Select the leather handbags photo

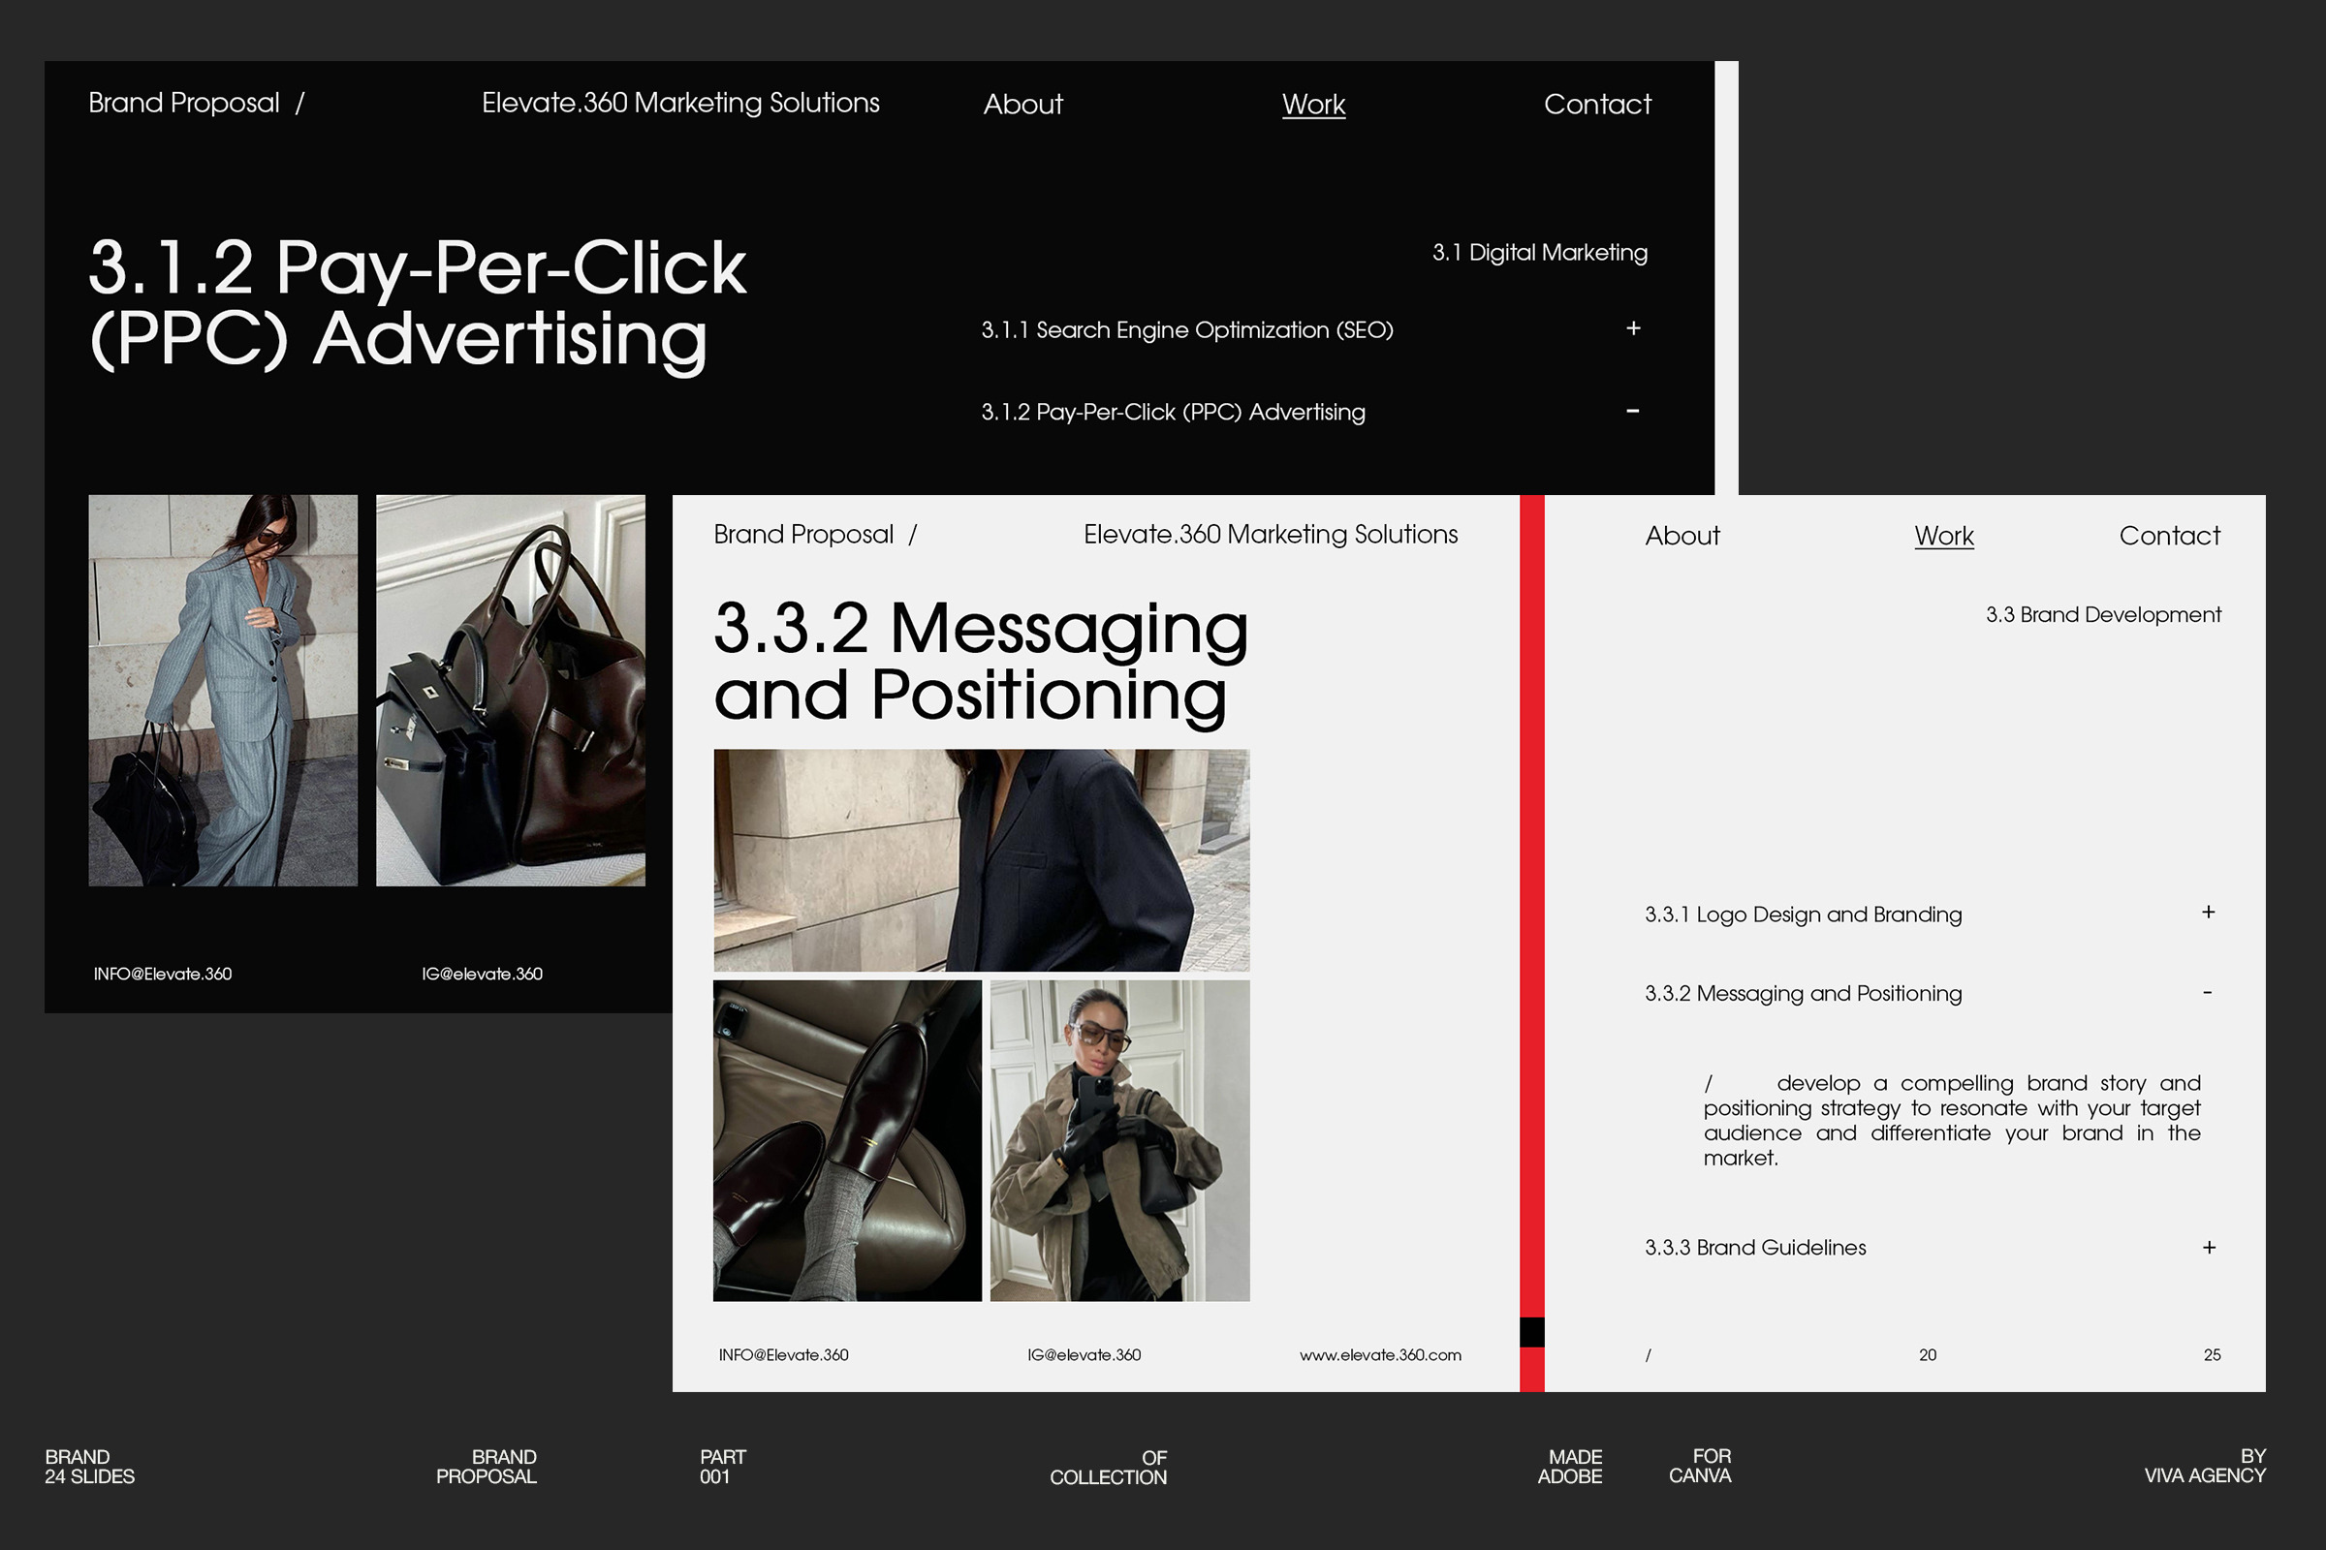pos(511,690)
